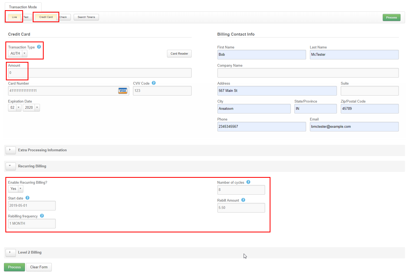Expand the Extra Processing Information section
Image resolution: width=412 pixels, height=275 pixels.
click(x=10, y=150)
